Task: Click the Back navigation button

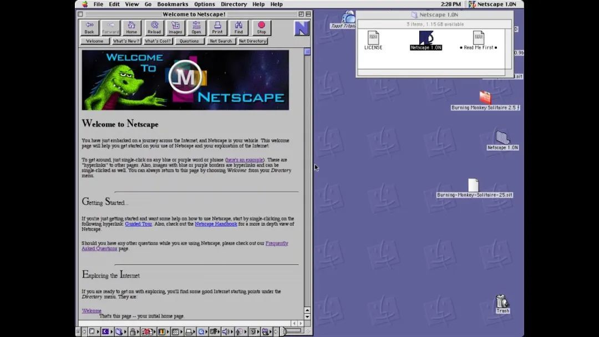Action: pyautogui.click(x=89, y=28)
